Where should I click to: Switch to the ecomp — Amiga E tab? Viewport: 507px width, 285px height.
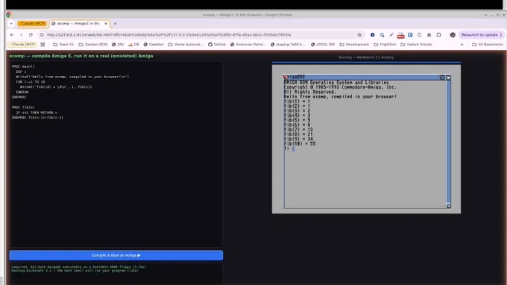point(78,24)
